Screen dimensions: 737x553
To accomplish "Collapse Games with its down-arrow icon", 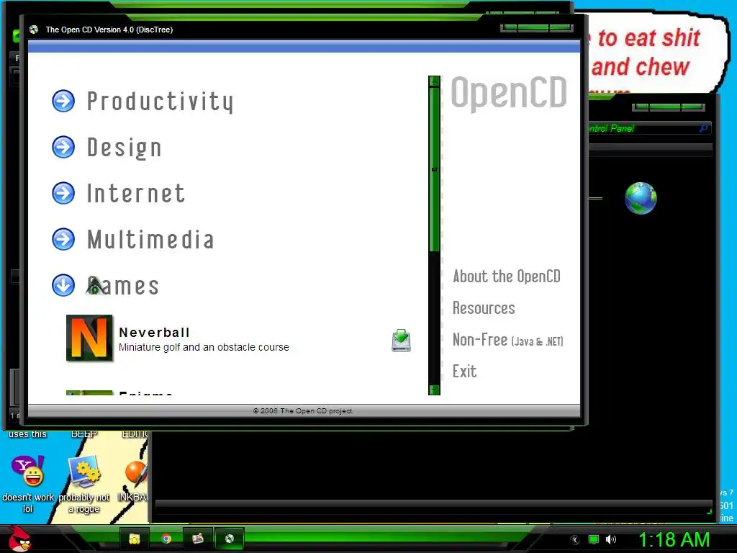I will 63,285.
